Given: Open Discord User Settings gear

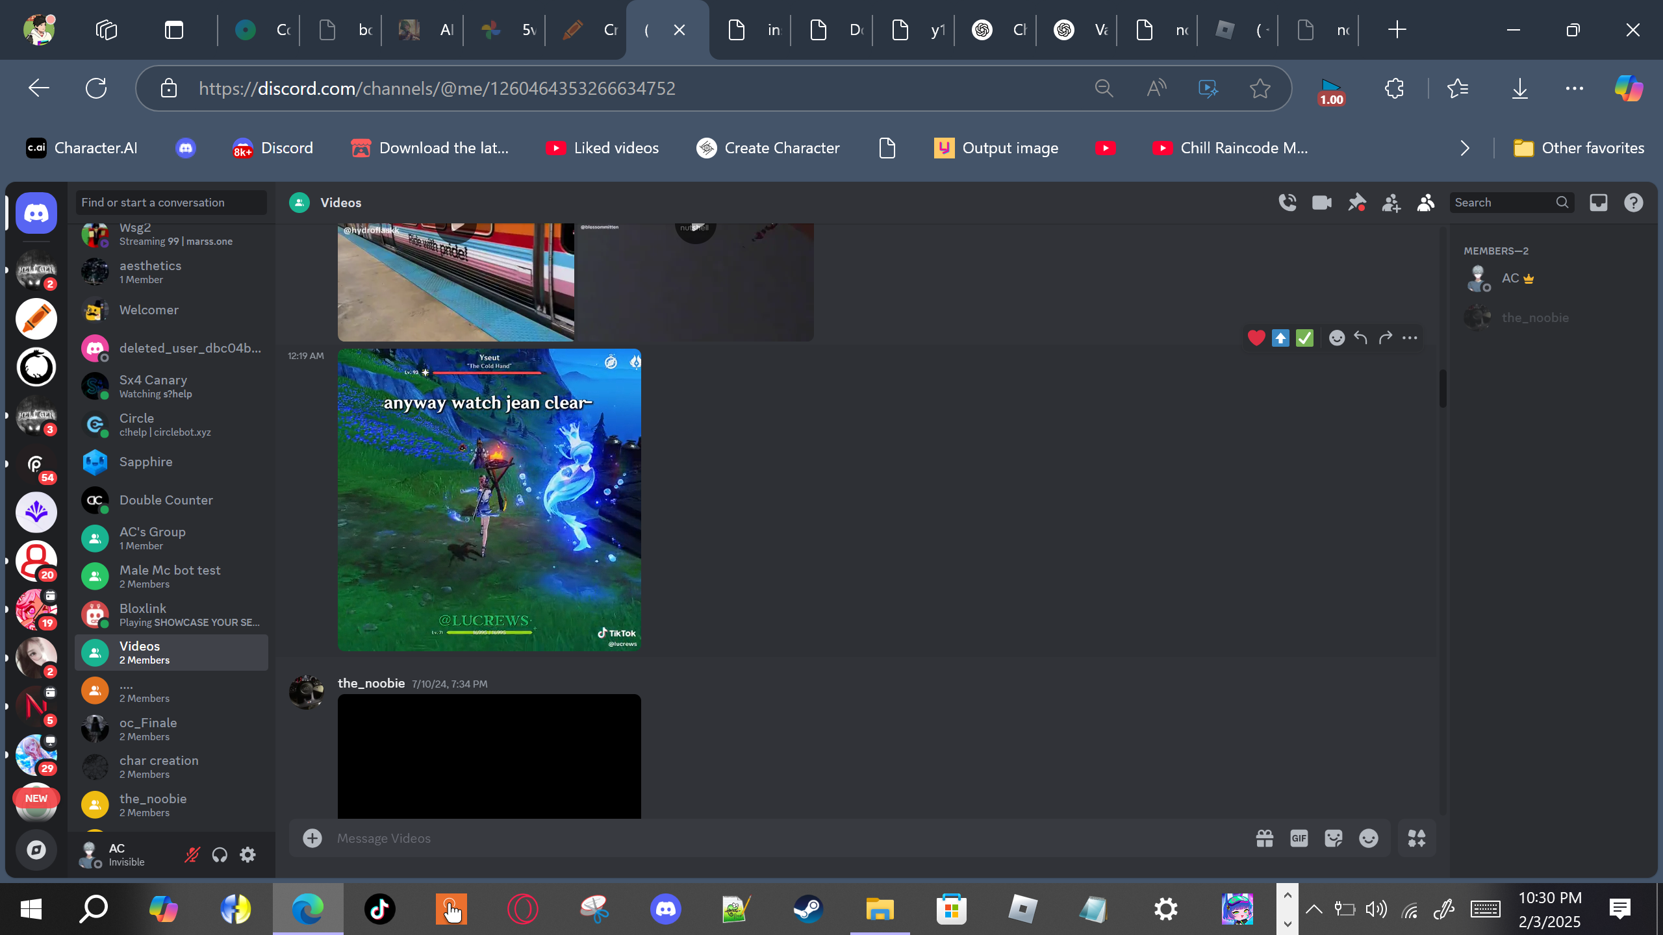Looking at the screenshot, I should pyautogui.click(x=248, y=854).
